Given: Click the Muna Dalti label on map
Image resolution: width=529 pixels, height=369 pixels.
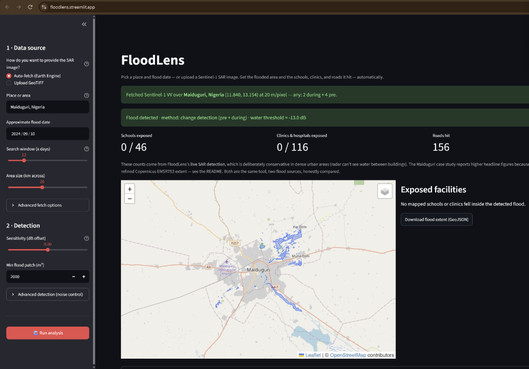Looking at the screenshot, I should [300, 256].
